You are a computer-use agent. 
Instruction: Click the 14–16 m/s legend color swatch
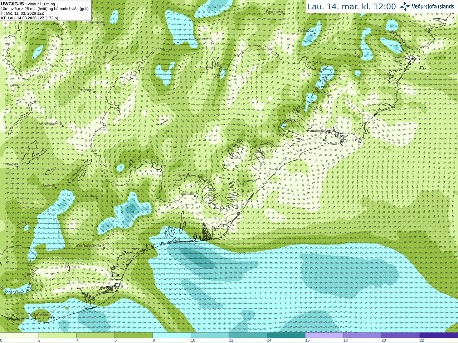[x=286, y=335]
